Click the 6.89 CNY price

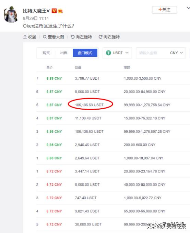click(x=54, y=78)
